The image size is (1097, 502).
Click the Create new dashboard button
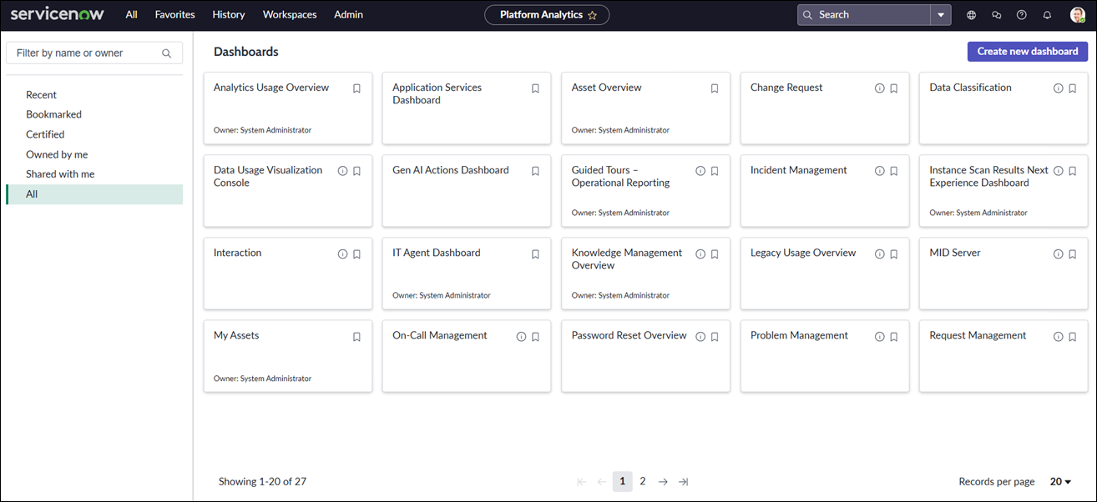[x=1027, y=52]
